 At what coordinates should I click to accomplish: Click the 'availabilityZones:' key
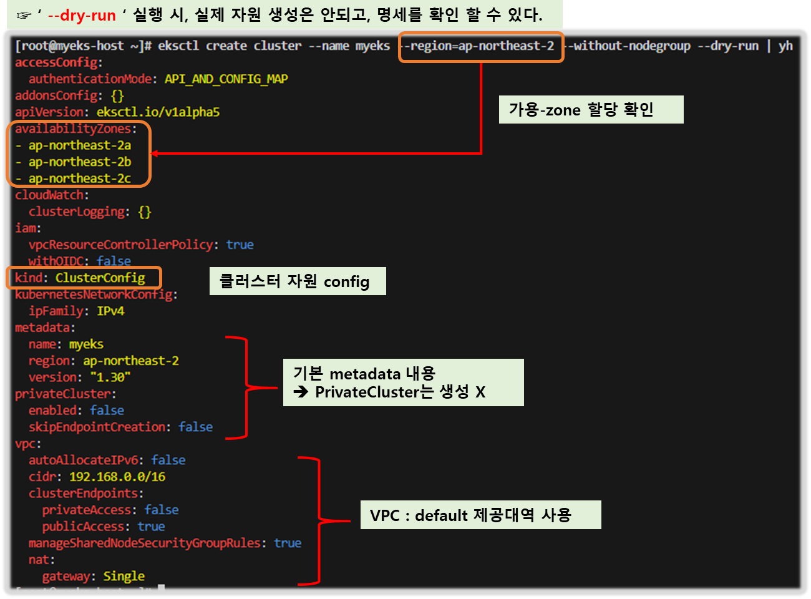(75, 129)
